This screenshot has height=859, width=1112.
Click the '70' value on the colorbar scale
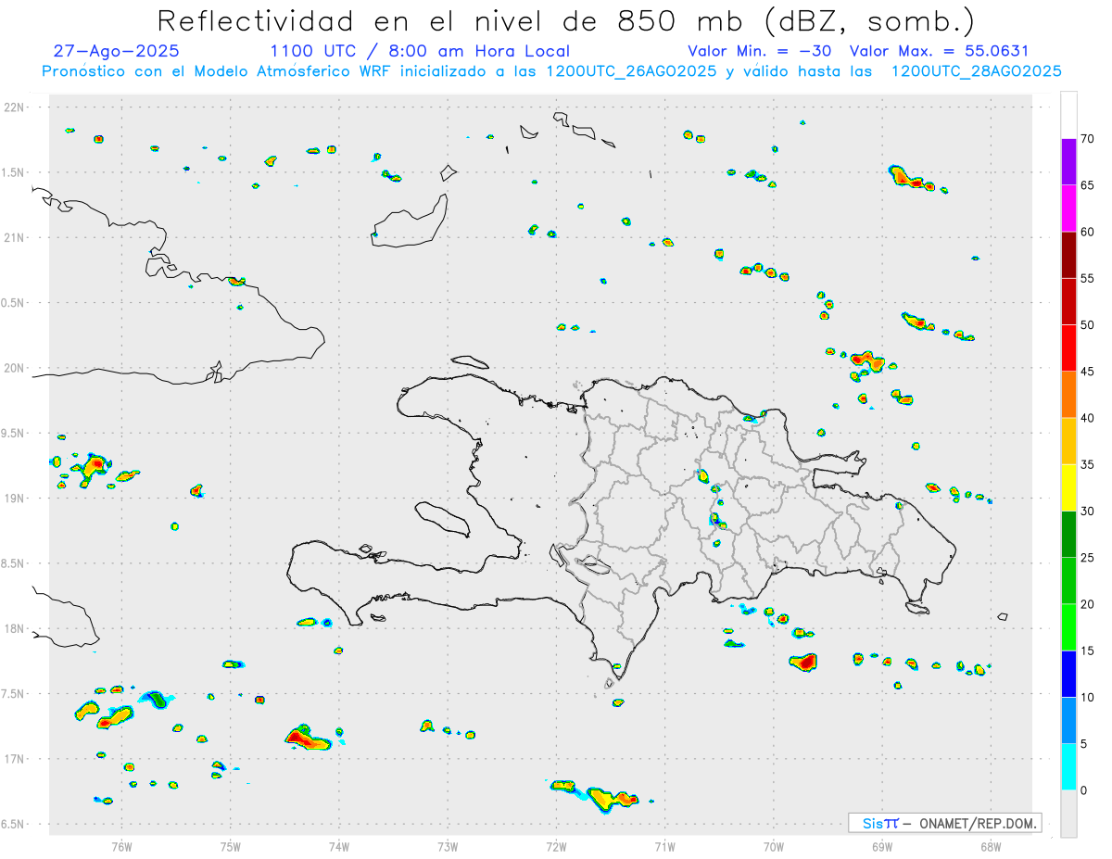point(1088,139)
